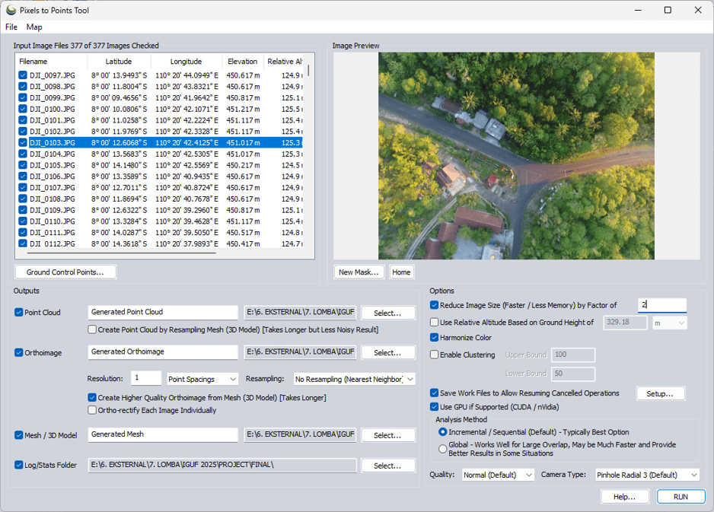Open the Quality dropdown
Image resolution: width=714 pixels, height=512 pixels.
[x=499, y=475]
